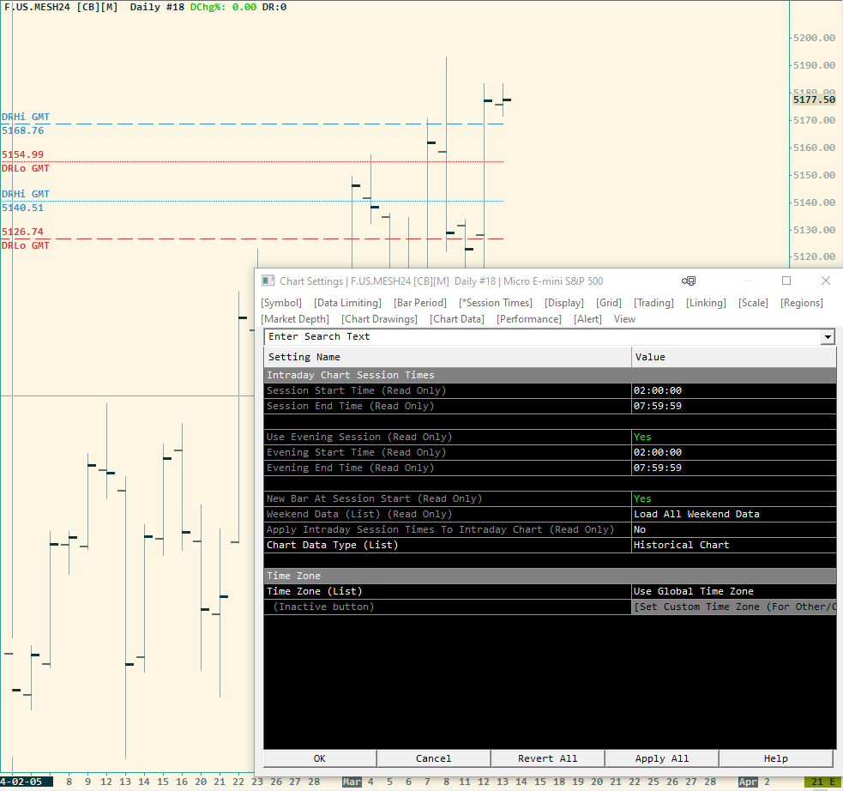Open Chart Data Type list value Historical Chart

[734, 545]
